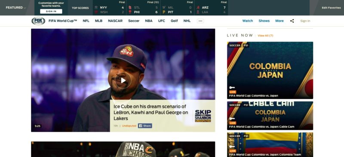
Task: Click the Skip and Shannon Undisputed logo
Action: 203,116
